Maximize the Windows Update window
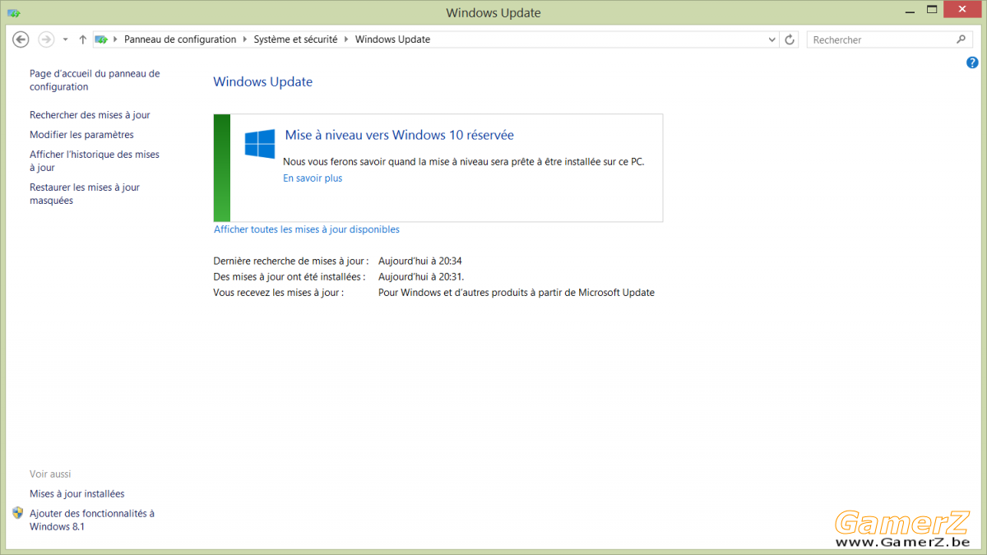This screenshot has width=987, height=555. coord(932,10)
